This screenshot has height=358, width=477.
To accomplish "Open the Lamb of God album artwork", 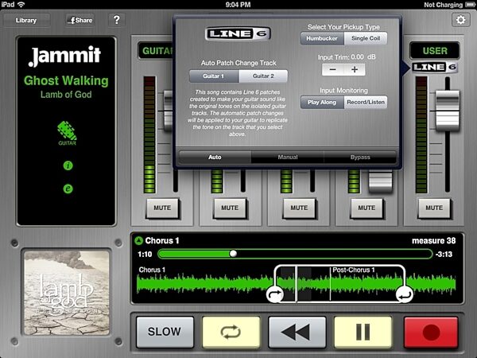I will tap(67, 293).
